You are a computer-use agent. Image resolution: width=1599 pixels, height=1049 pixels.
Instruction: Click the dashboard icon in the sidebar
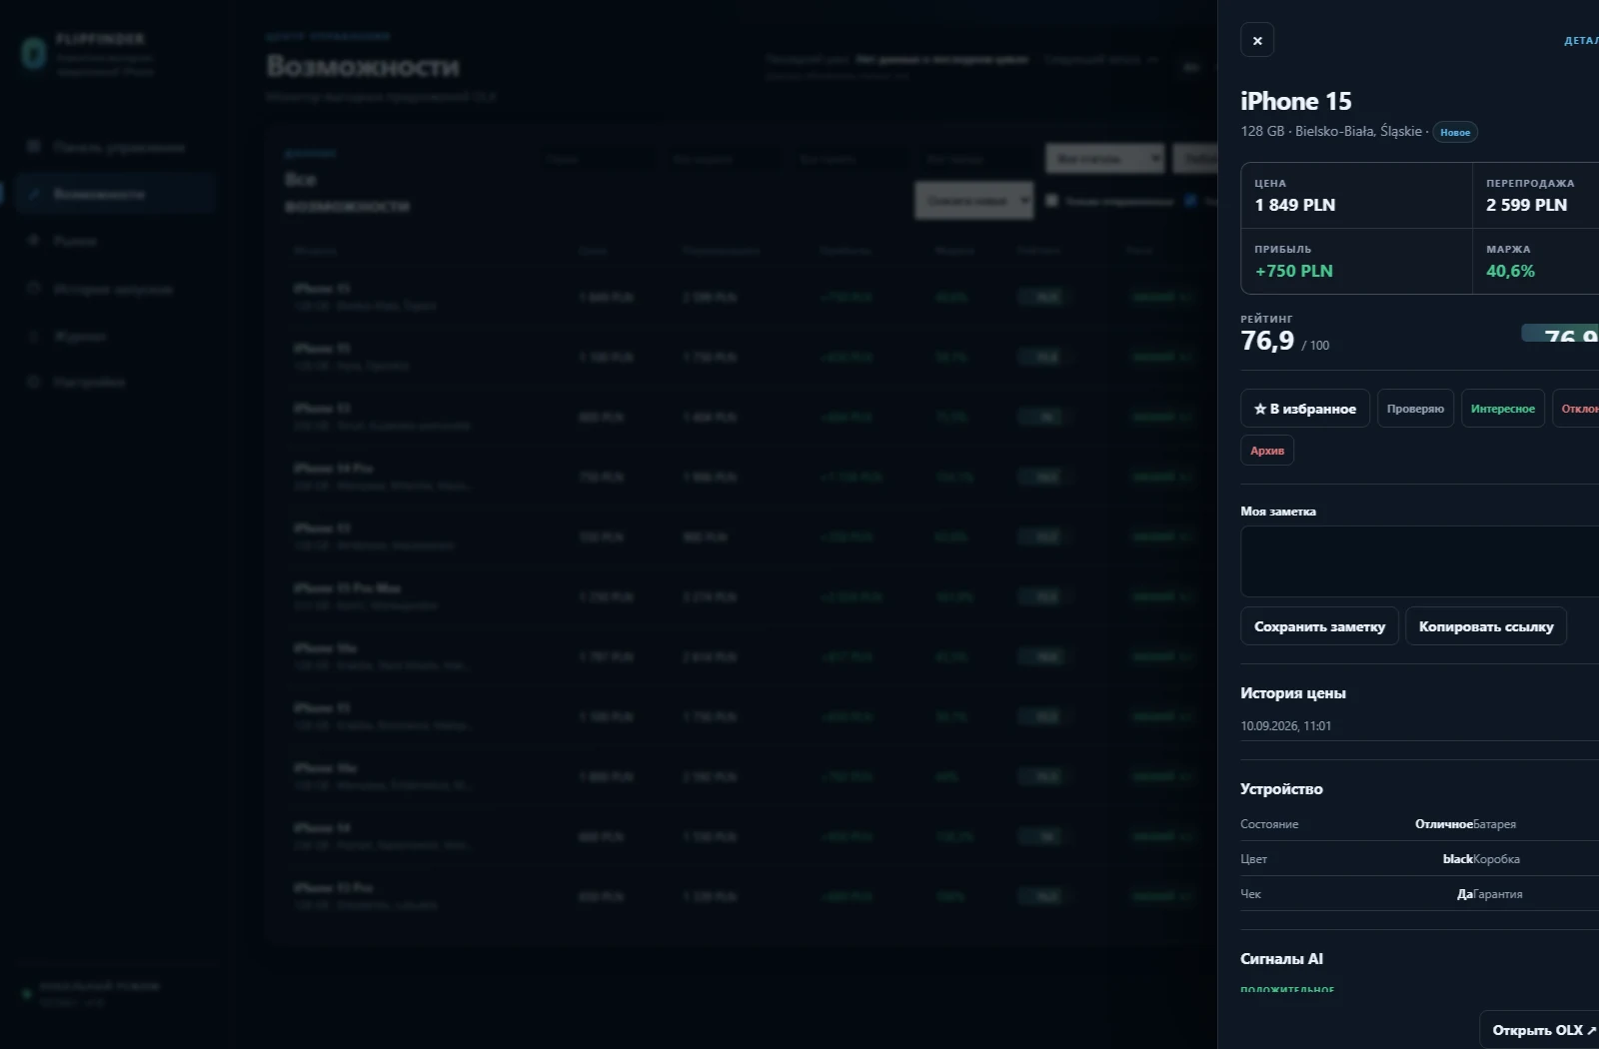point(33,147)
